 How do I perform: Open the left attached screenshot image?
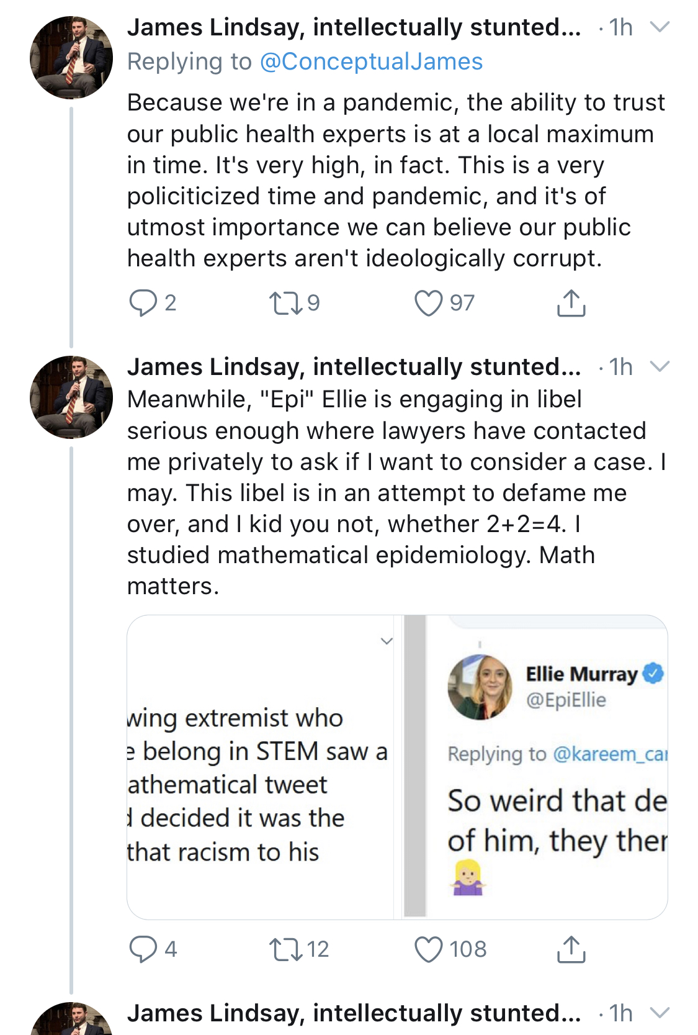coord(261,767)
